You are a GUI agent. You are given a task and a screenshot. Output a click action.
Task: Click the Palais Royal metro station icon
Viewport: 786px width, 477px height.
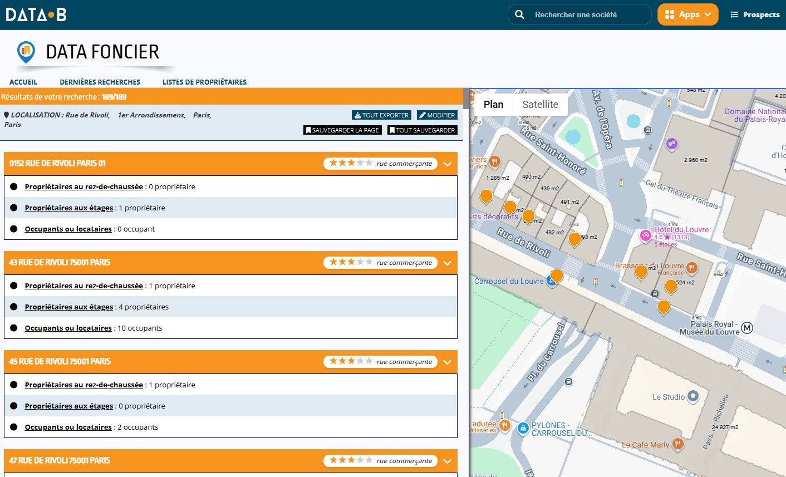[x=747, y=328]
